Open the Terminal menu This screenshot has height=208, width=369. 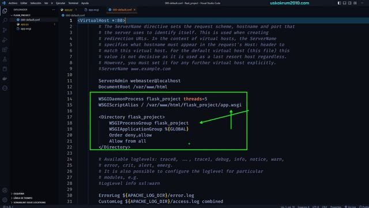[73, 3]
